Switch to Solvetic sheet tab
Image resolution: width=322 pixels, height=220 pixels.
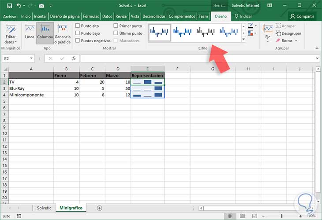point(44,208)
